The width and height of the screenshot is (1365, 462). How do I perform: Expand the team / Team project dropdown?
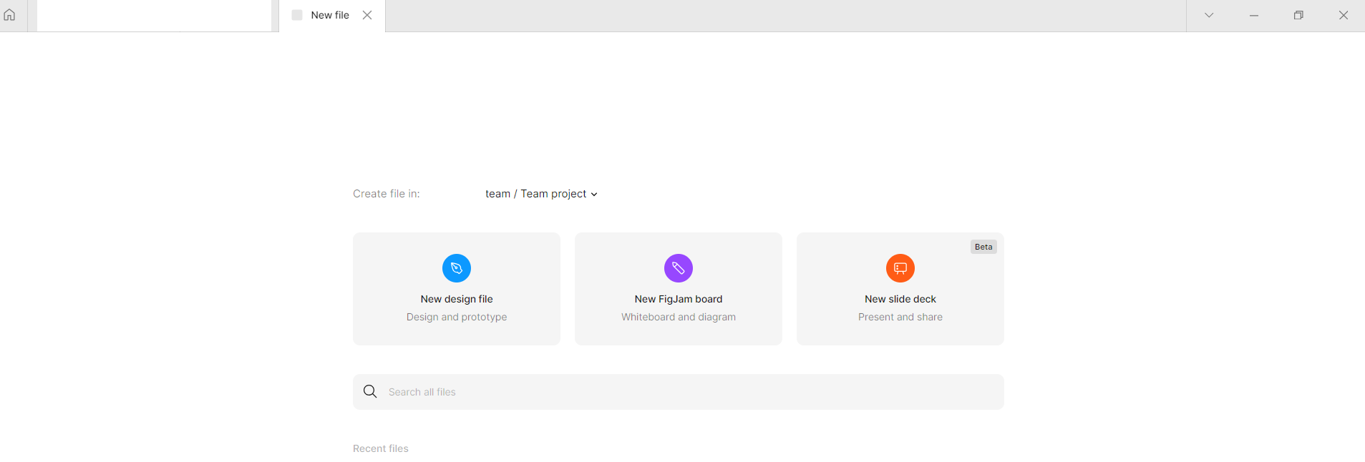[x=541, y=194]
